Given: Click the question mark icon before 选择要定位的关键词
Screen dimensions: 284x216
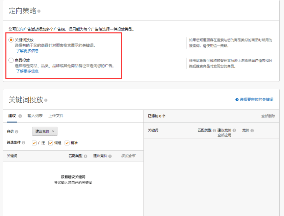Looking at the screenshot, I should tap(237, 100).
